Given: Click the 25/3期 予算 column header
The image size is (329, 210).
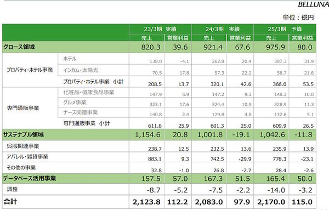Looking at the screenshot, I should click(285, 29).
